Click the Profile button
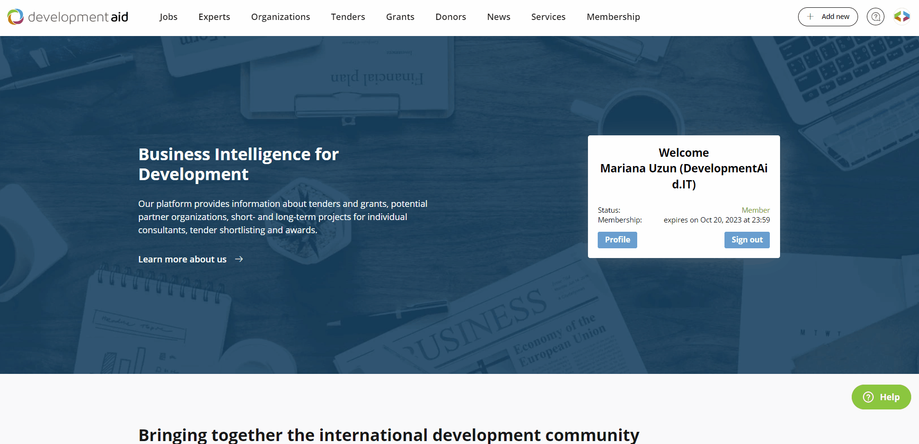This screenshot has height=444, width=919. [617, 240]
